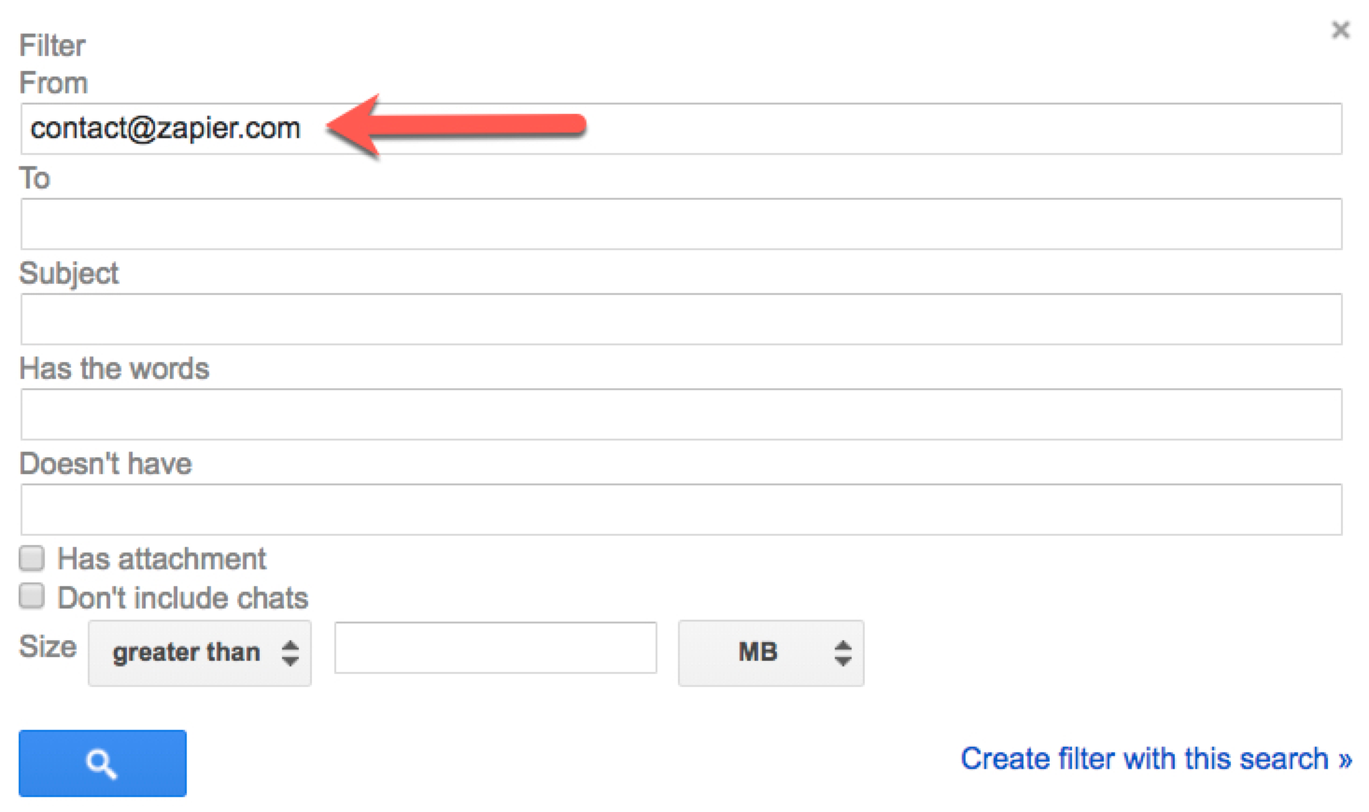This screenshot has width=1369, height=812.
Task: Click the Size label text
Action: [x=48, y=647]
